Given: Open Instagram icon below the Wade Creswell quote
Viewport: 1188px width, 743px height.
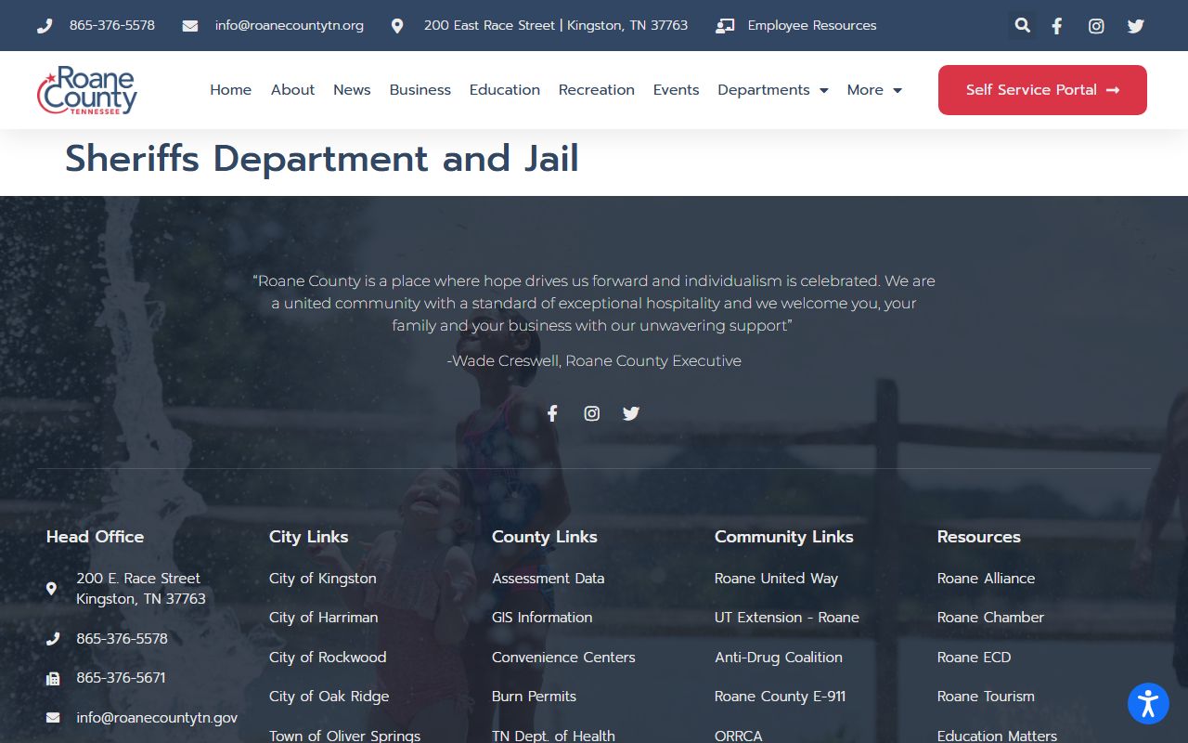Looking at the screenshot, I should pyautogui.click(x=592, y=413).
